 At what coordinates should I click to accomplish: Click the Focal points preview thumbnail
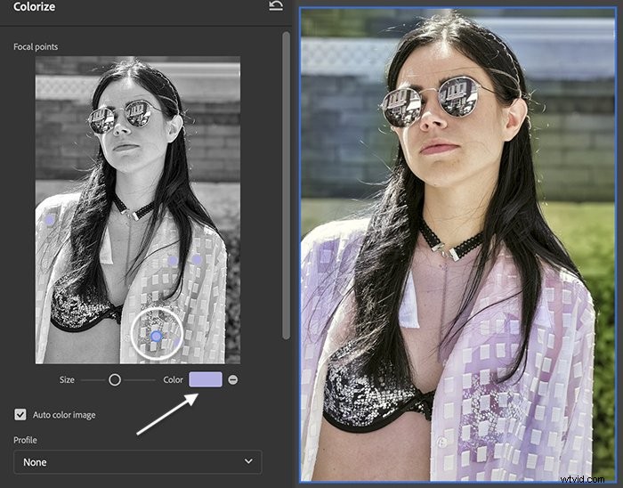click(137, 210)
